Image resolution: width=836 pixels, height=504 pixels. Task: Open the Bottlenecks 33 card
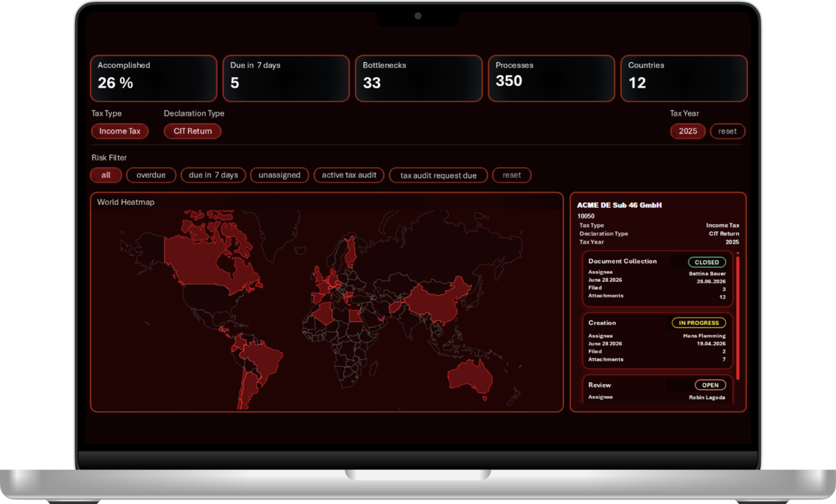[418, 78]
